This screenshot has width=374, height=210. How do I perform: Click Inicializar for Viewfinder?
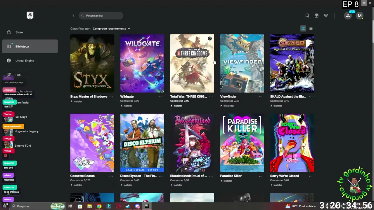227,106
